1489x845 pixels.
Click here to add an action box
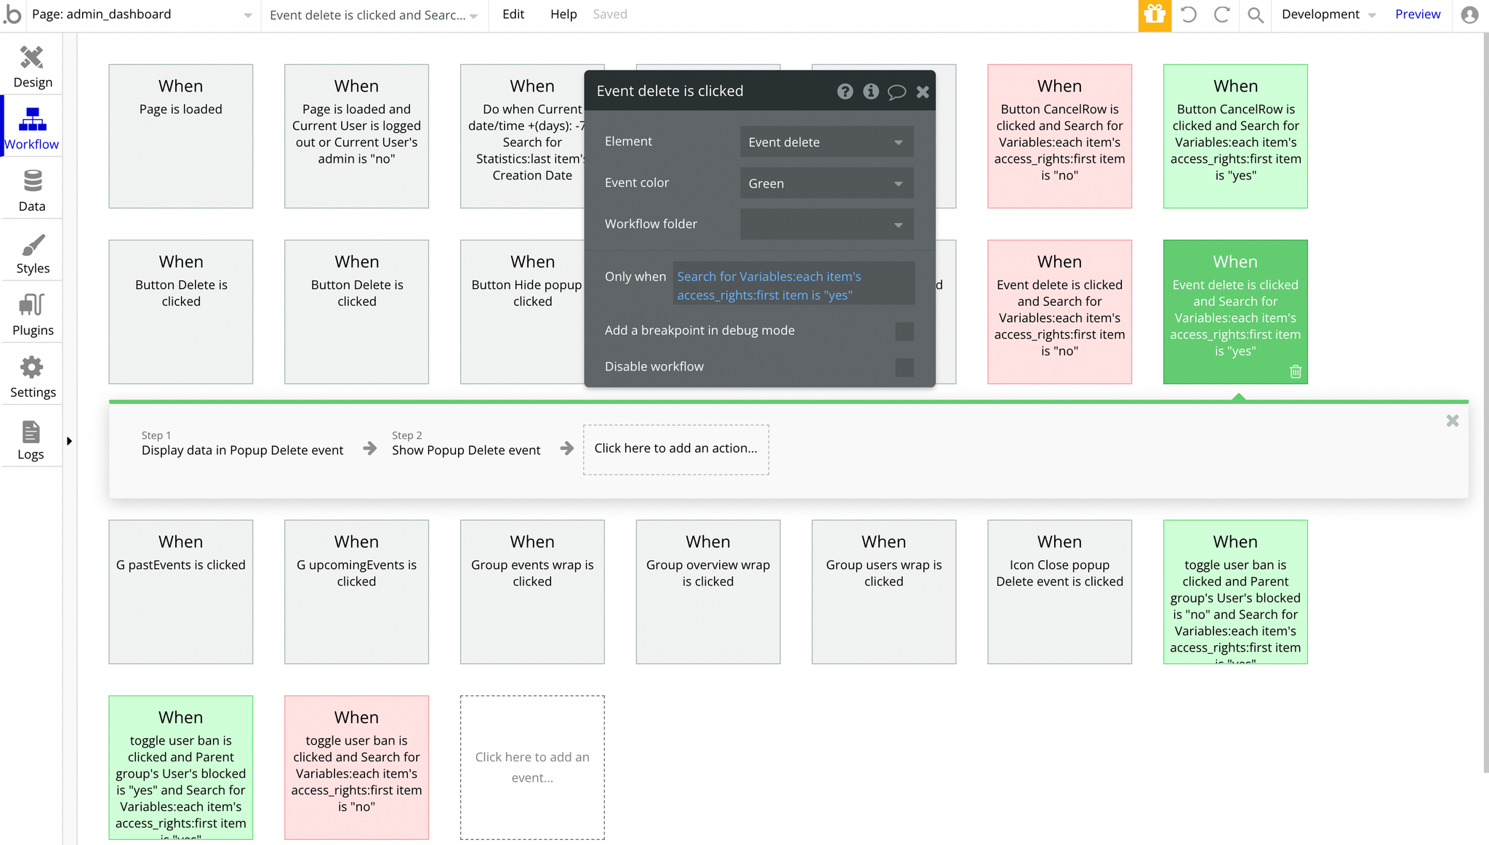(675, 449)
